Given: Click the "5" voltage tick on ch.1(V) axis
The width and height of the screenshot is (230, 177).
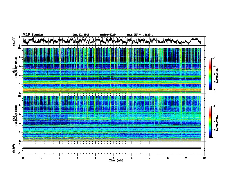Looking at the screenshot, I should coord(20,37).
